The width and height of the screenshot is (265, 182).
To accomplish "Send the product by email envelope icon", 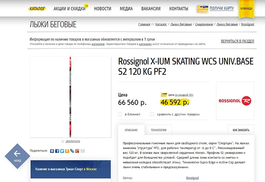I will point(82,151).
